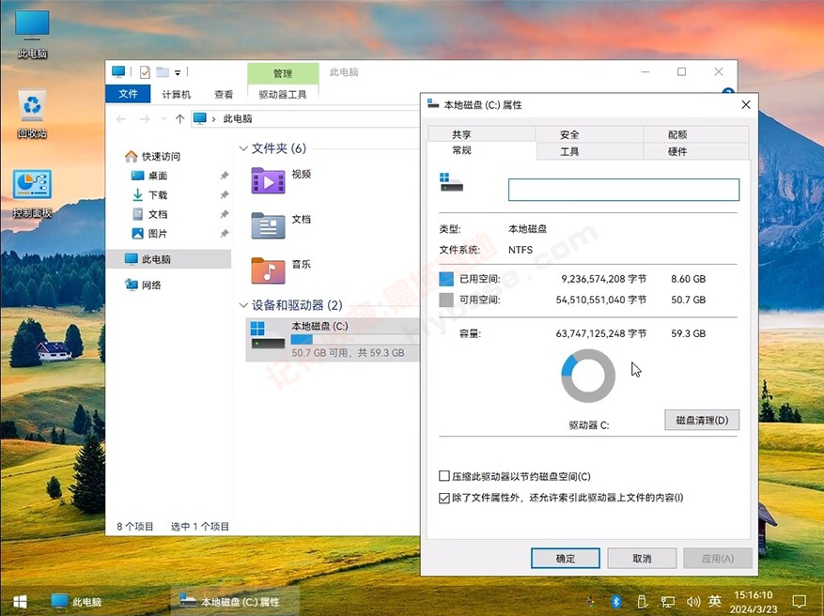Toggle the input language indicator
Viewport: 824px width, 616px height.
[x=715, y=601]
